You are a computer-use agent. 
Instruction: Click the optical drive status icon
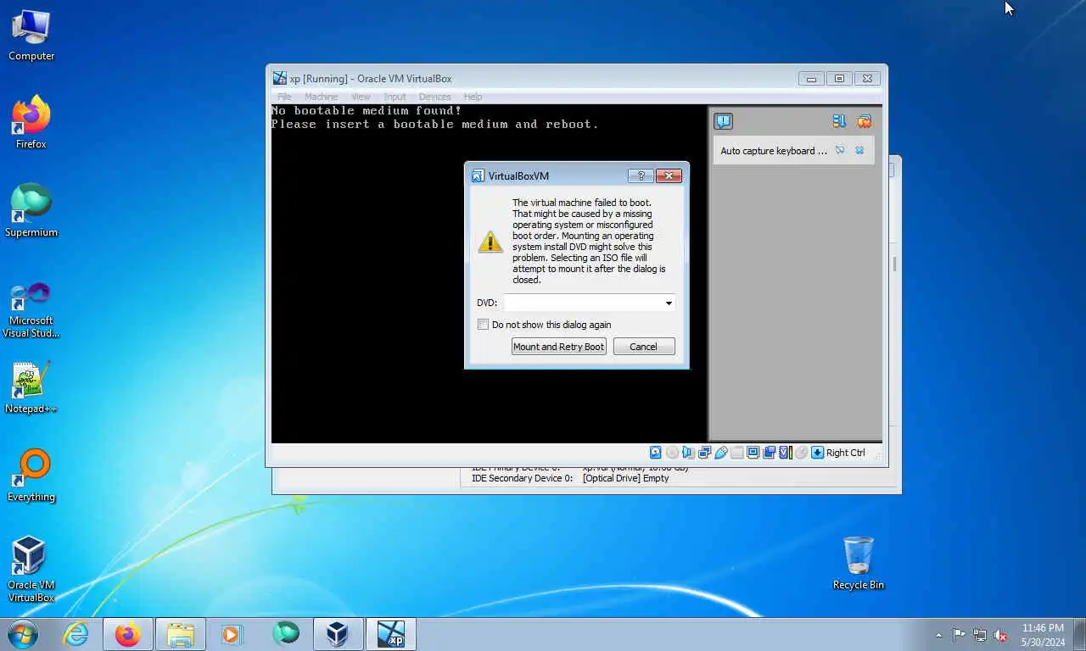pyautogui.click(x=672, y=453)
